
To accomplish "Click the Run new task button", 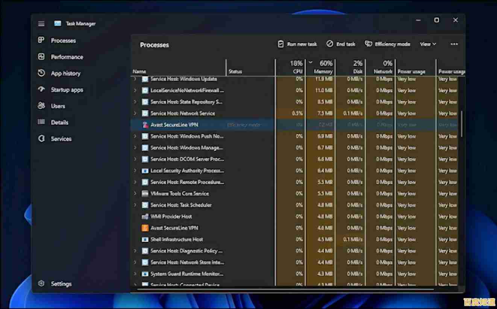I will (297, 44).
